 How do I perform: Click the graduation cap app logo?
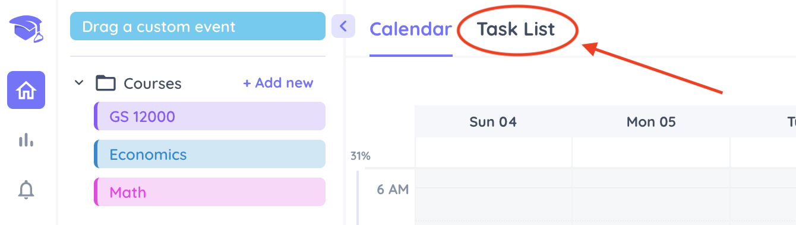[x=27, y=28]
